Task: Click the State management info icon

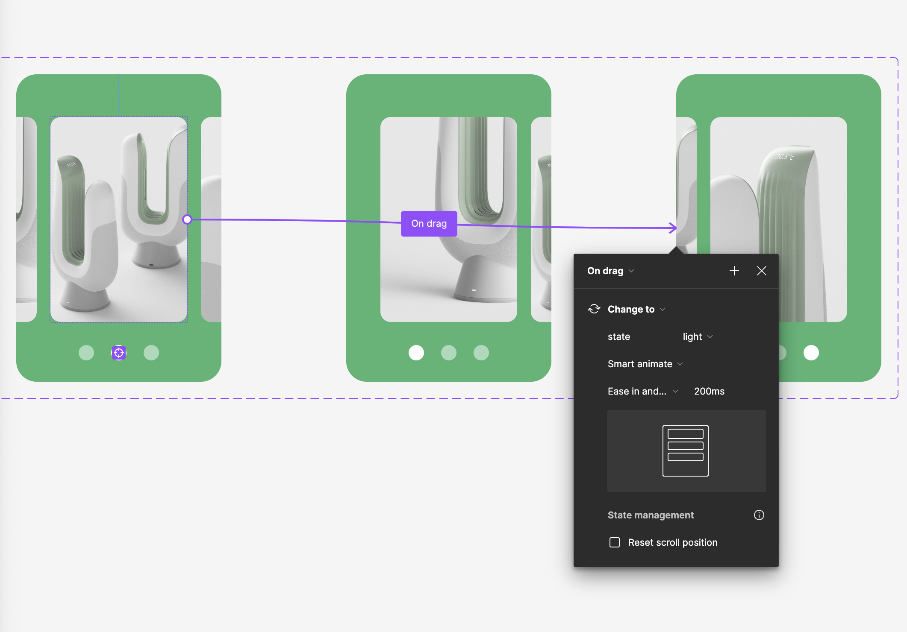Action: coord(759,515)
